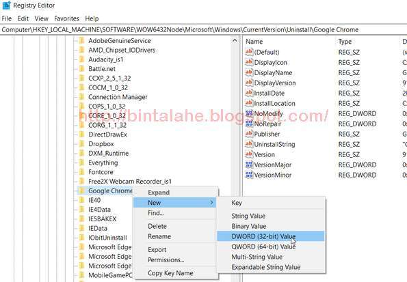Select the CORG_1_1_32 key
The image size is (407, 282).
point(107,125)
